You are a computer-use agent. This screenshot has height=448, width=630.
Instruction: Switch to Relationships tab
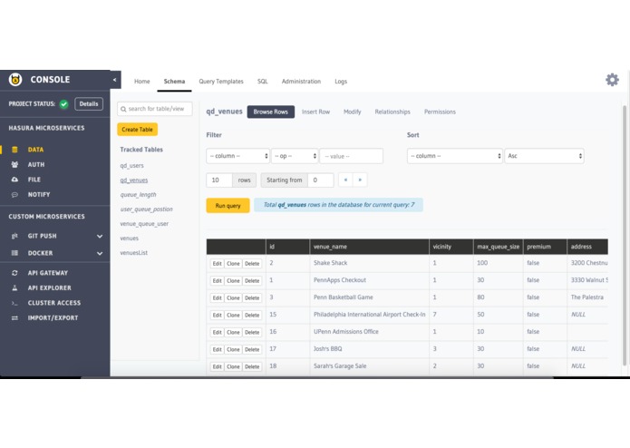(393, 112)
